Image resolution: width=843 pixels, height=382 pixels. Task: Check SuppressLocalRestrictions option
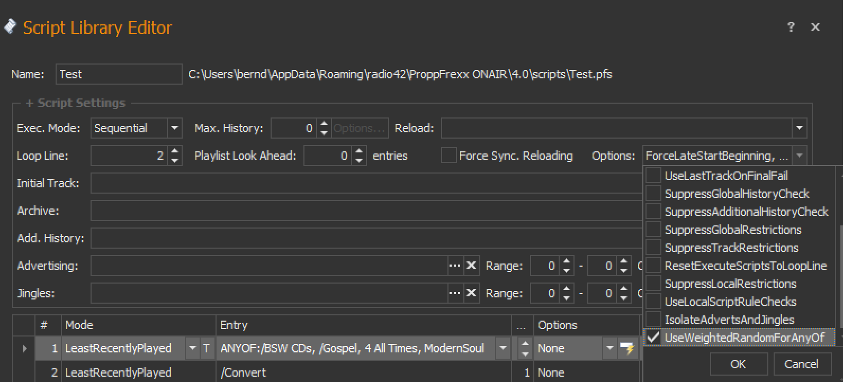pyautogui.click(x=653, y=284)
